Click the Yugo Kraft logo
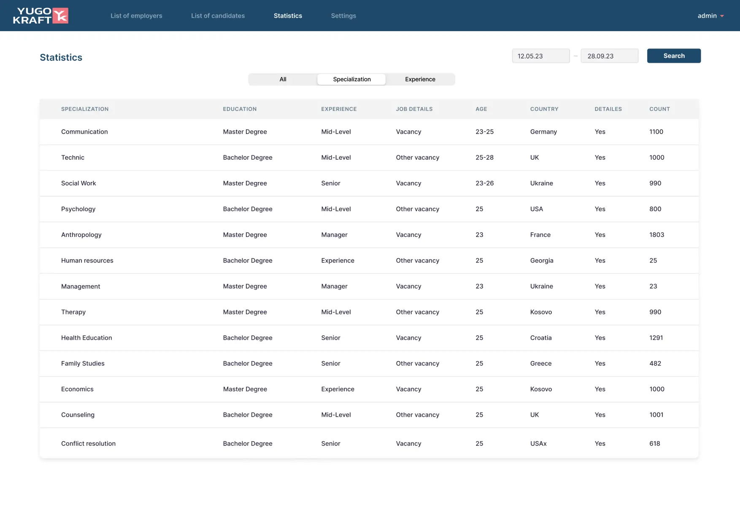The height and width of the screenshot is (520, 740). tap(41, 16)
